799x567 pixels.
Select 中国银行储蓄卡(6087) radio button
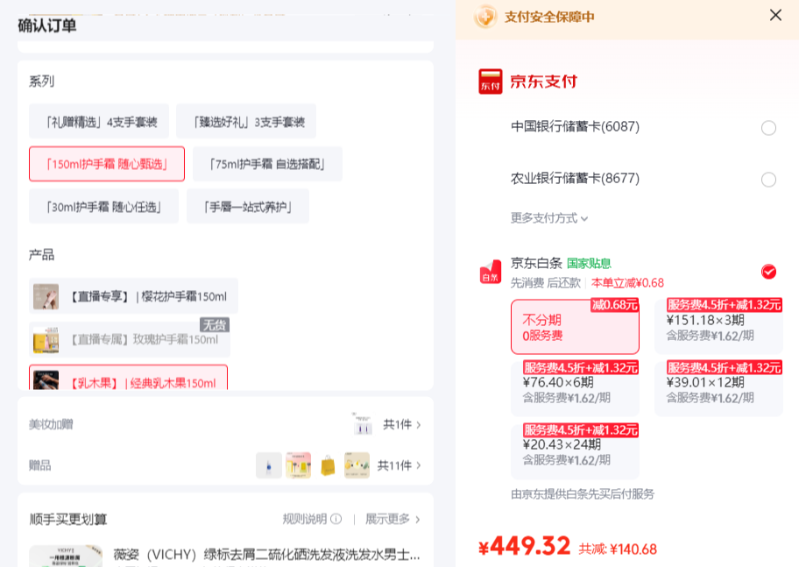(768, 127)
